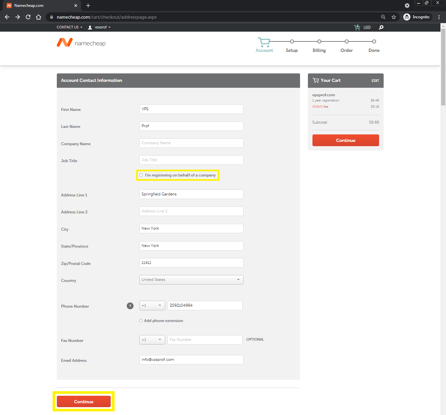Close the Namecheap.com tab
Image resolution: width=446 pixels, height=415 pixels.
76,6
